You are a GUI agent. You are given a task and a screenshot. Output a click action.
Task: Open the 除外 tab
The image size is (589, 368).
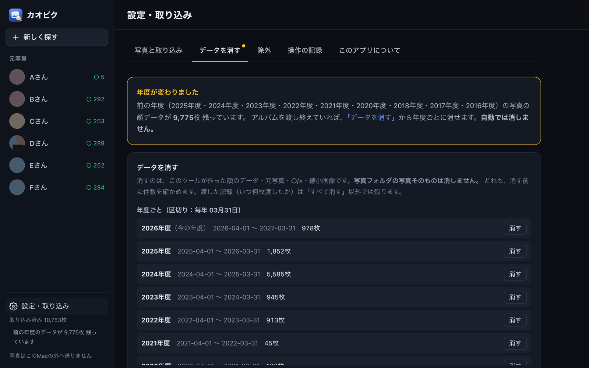[264, 50]
